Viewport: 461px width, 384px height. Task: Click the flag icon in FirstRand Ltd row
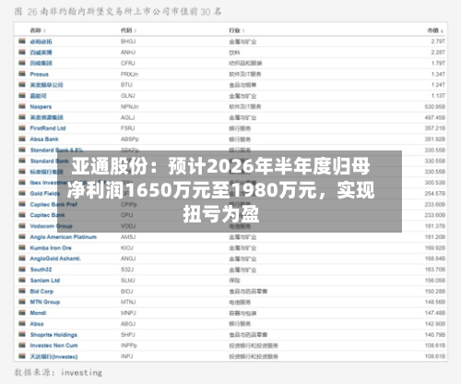click(x=22, y=127)
